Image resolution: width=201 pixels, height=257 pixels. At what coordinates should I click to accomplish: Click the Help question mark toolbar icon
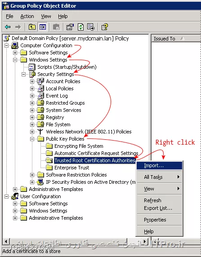pyautogui.click(x=104, y=27)
